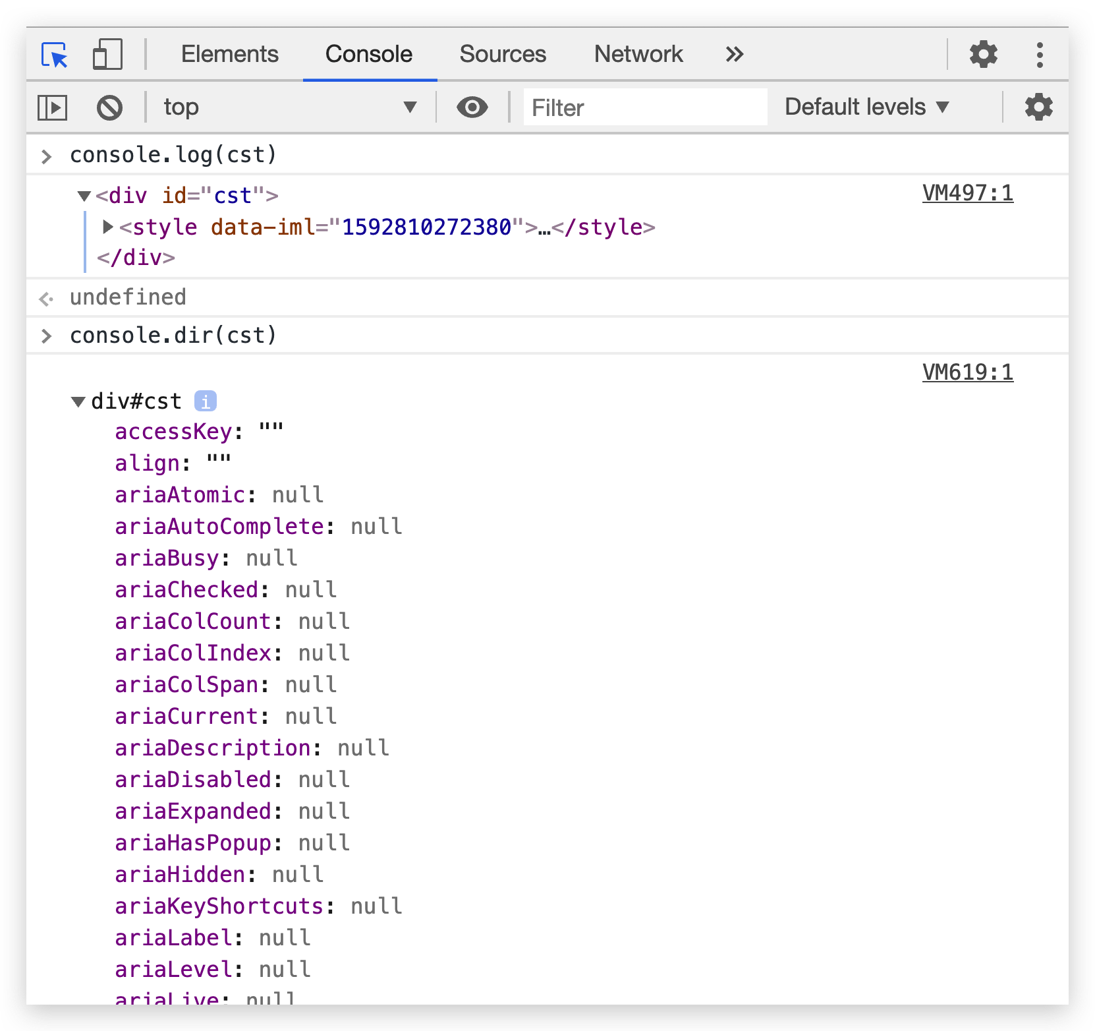Collapse the div id="cst" element node
The image size is (1095, 1031).
(84, 196)
